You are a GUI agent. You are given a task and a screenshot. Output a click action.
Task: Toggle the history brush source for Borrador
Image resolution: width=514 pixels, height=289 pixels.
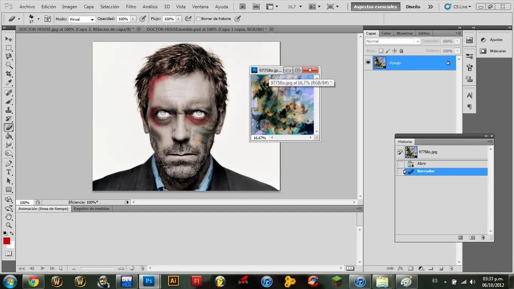(x=400, y=172)
